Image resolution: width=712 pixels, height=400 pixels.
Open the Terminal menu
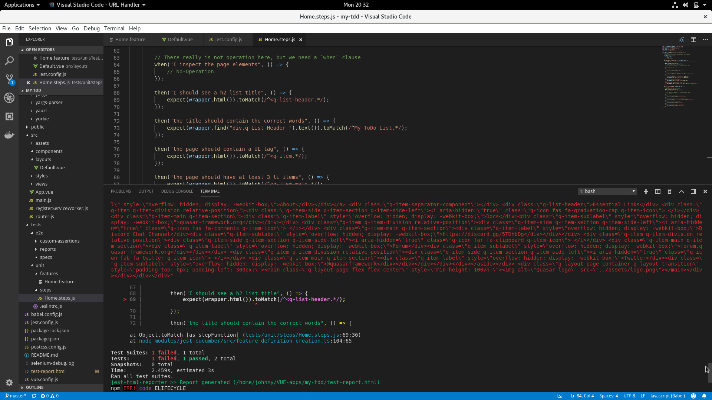[114, 29]
